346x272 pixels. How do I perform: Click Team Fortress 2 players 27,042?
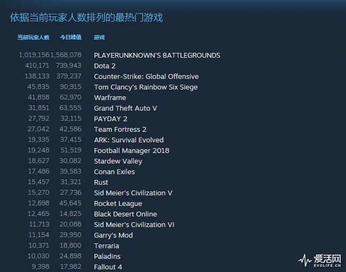pyautogui.click(x=38, y=129)
